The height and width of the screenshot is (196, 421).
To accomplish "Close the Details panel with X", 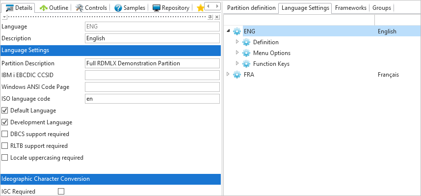I will 217,17.
